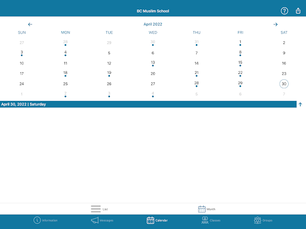Select April 18 with event dot
Viewport: 306px width, 229px height.
click(65, 73)
